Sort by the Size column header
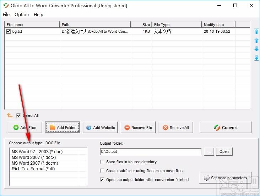This screenshot has height=196, width=260. click(x=141, y=25)
